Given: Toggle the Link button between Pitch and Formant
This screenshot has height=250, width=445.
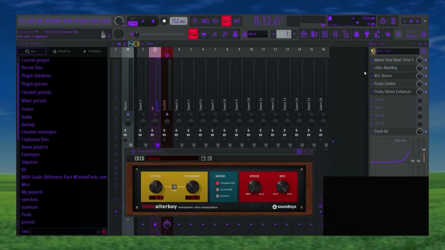Looking at the screenshot, I should (174, 187).
